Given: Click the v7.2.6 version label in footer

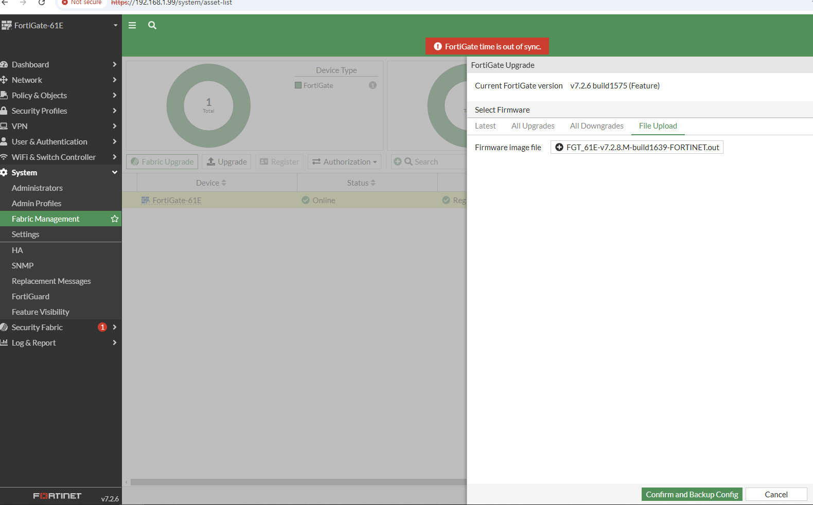Looking at the screenshot, I should pyautogui.click(x=110, y=499).
